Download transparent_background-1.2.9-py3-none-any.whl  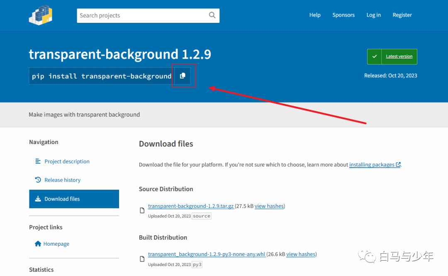click(207, 254)
